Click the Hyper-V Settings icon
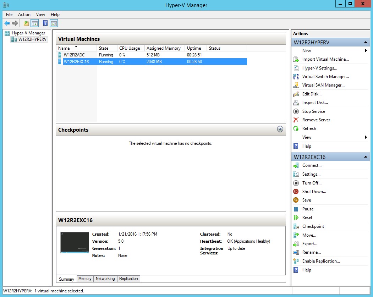This screenshot has height=297, width=373. [296, 68]
